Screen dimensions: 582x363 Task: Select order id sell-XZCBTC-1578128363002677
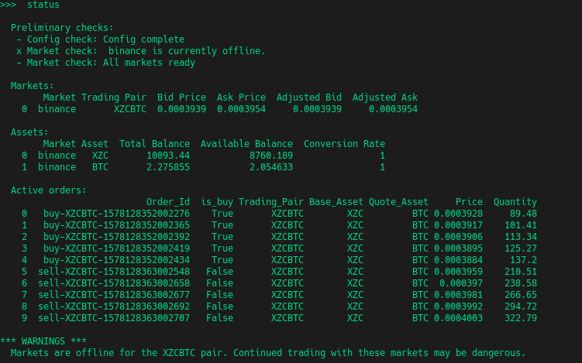pyautogui.click(x=114, y=295)
